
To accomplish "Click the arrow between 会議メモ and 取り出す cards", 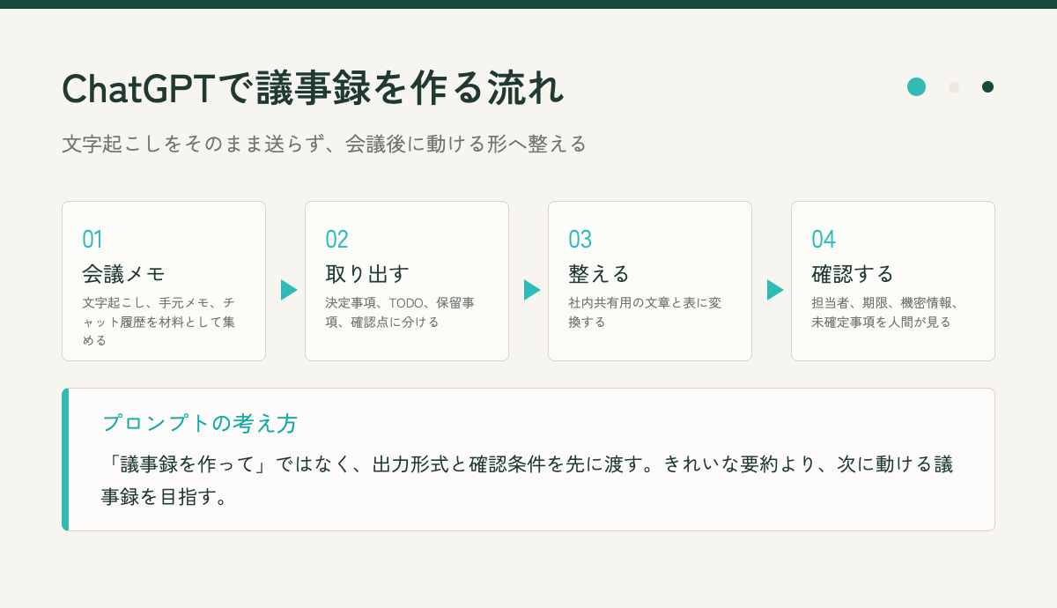I will click(289, 290).
